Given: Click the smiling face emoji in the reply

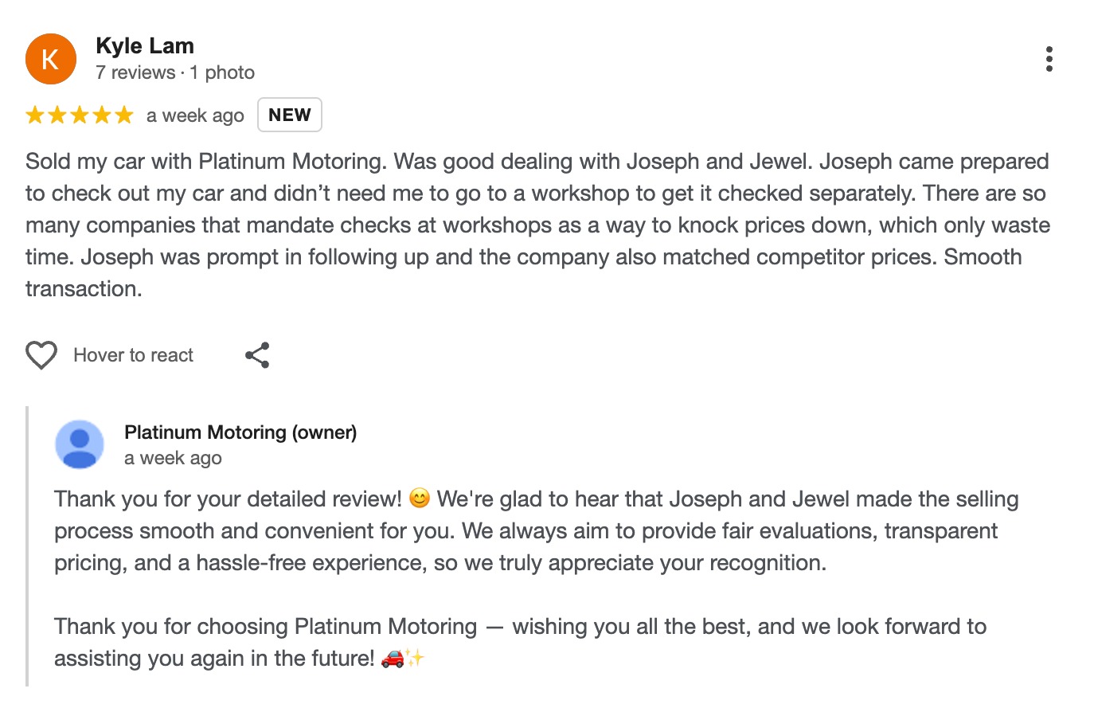Looking at the screenshot, I should click(420, 499).
